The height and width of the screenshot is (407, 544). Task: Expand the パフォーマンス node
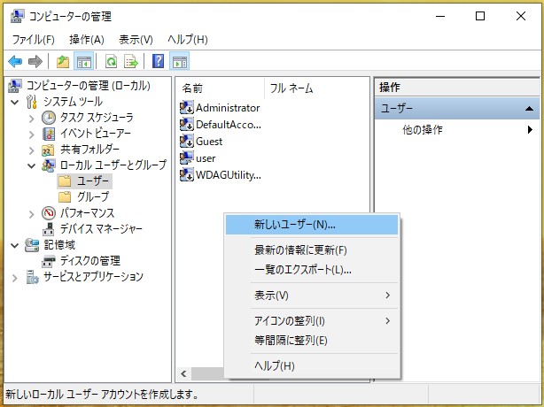[32, 214]
